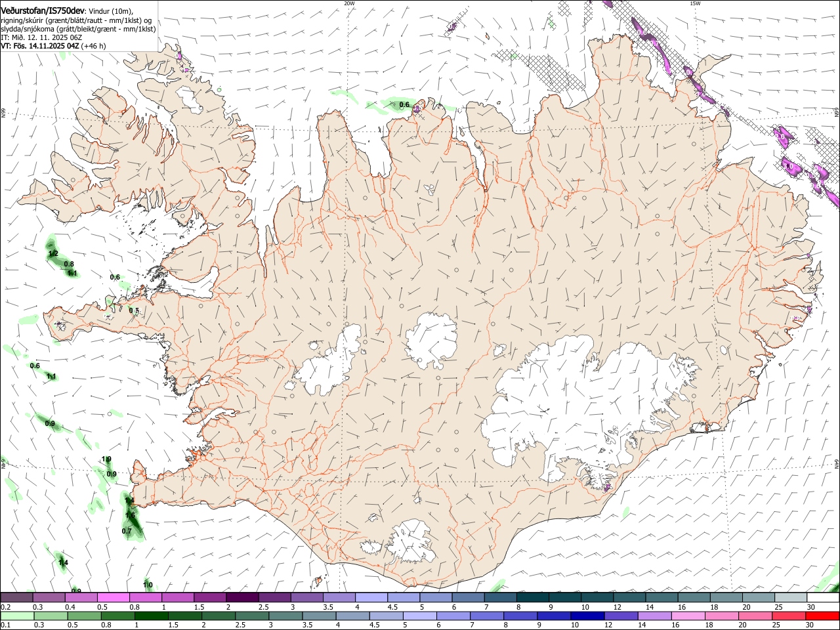This screenshot has width=840, height=630.
Task: Click the dusky purple 0.2 swatch in the sleet/snow scale
Action: 16,597
